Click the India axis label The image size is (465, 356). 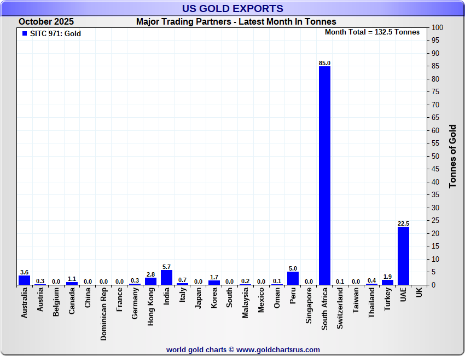(x=166, y=296)
